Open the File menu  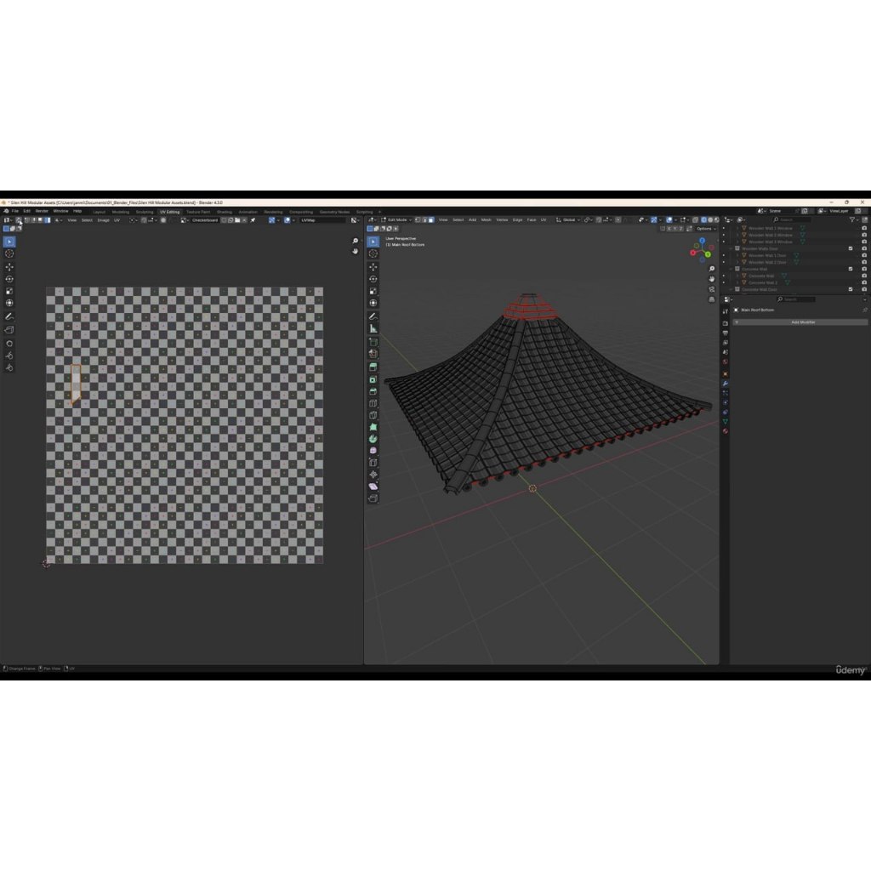(15, 211)
